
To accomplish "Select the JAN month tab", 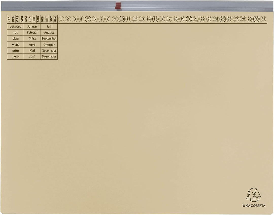I will pyautogui.click(x=9, y=19).
